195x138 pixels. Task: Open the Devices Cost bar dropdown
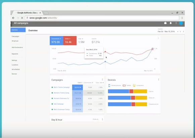pos(151,92)
